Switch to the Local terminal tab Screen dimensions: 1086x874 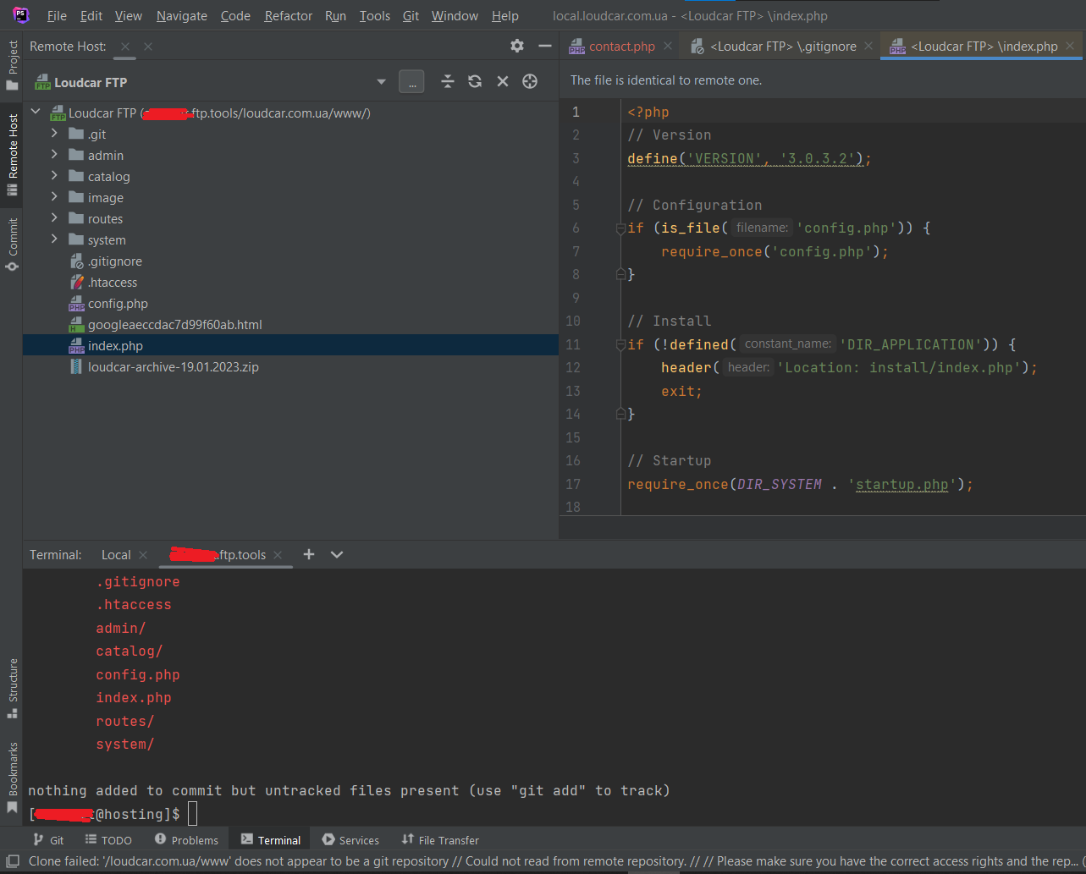point(116,555)
